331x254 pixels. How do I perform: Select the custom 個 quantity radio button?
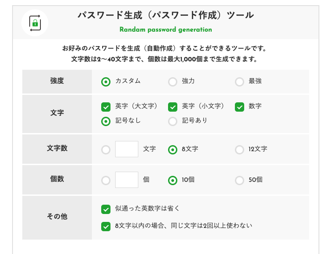(106, 180)
